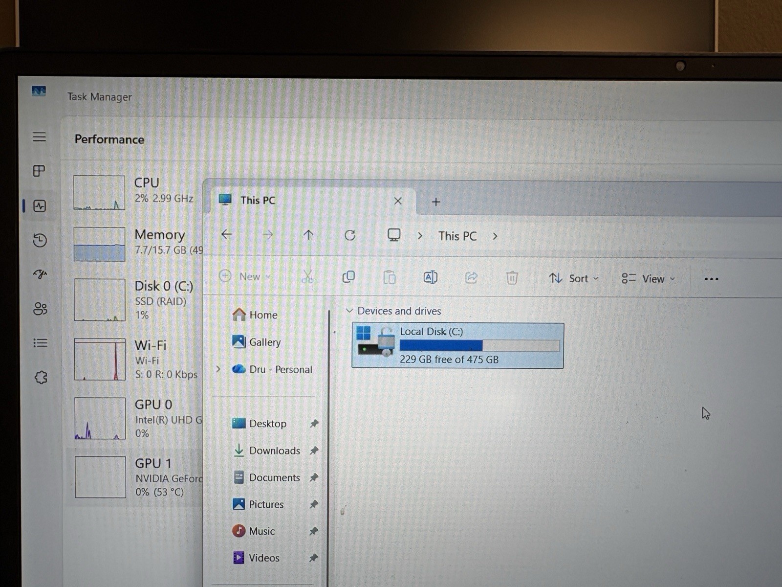Open Details list icon in Task Manager

(x=41, y=343)
